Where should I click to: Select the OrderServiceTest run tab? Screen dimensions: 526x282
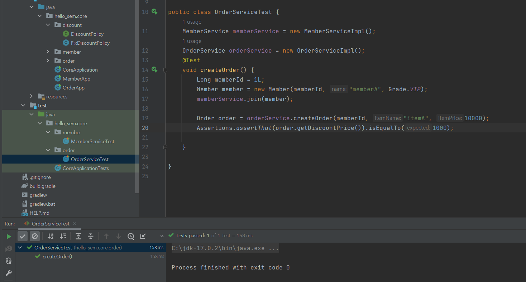click(51, 224)
